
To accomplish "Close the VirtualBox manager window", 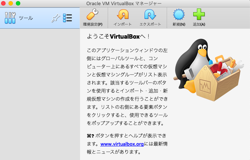I will click(3, 3).
